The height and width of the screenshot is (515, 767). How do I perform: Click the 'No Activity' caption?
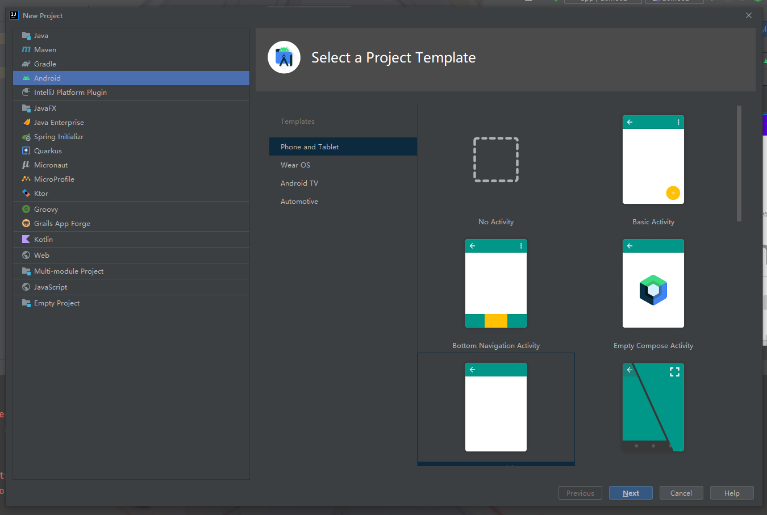click(496, 222)
